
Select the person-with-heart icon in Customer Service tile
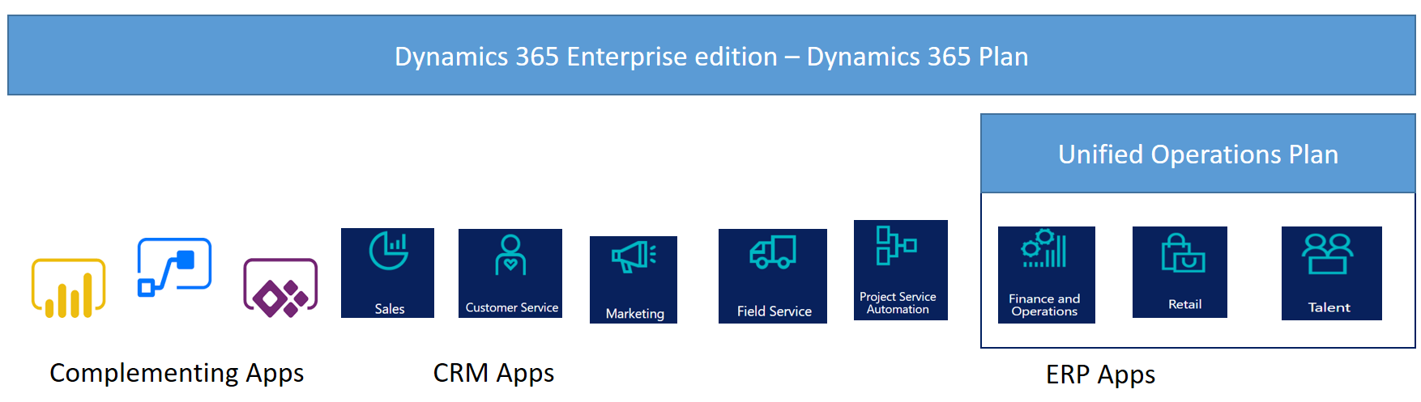pyautogui.click(x=510, y=256)
